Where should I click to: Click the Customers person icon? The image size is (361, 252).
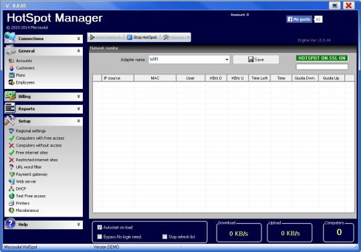(x=11, y=68)
